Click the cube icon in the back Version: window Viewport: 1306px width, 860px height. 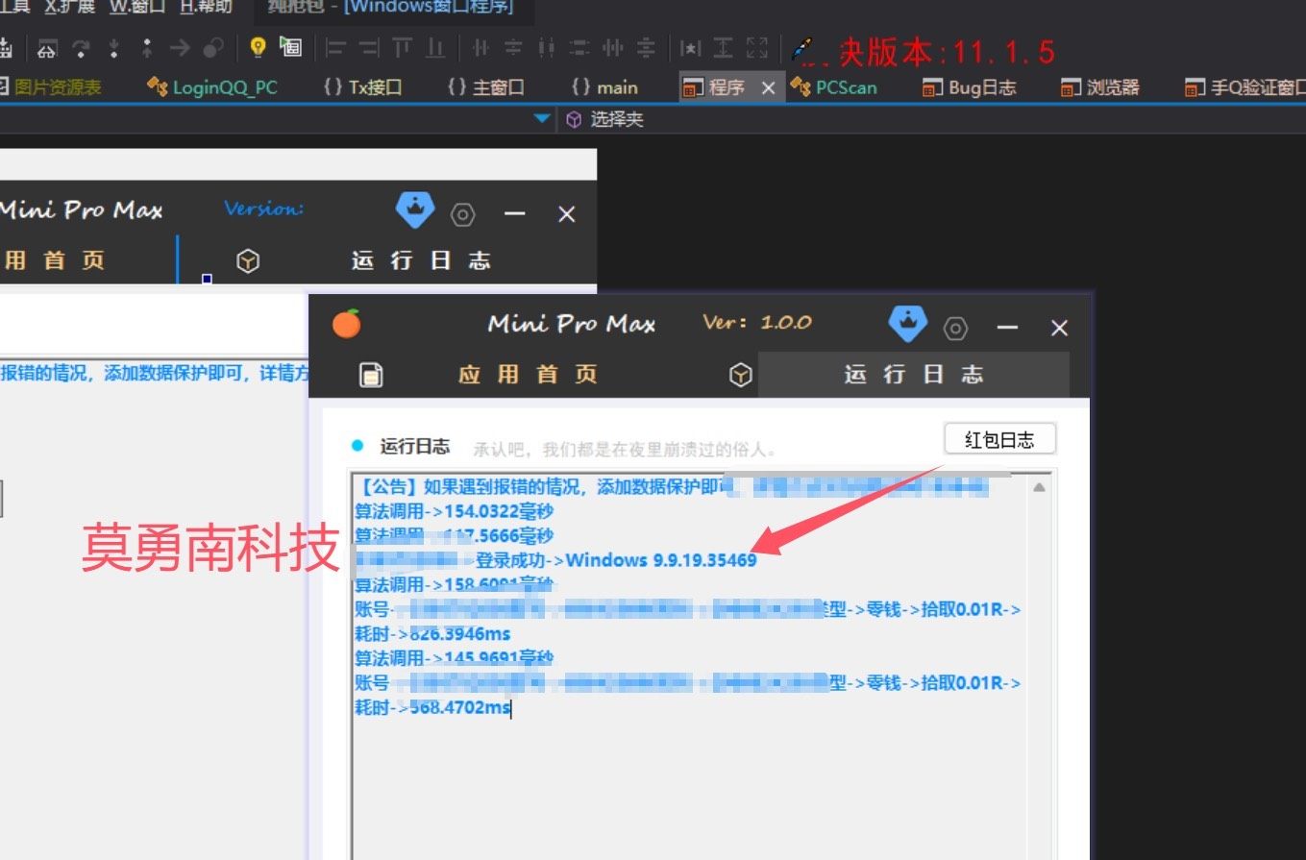click(x=248, y=261)
